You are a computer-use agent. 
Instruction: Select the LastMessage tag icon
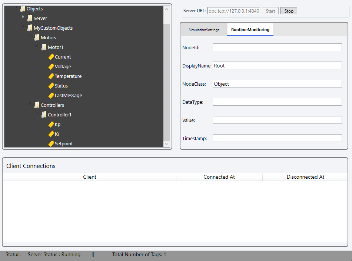click(x=51, y=96)
